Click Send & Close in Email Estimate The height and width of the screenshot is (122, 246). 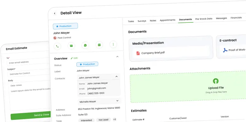31,116
